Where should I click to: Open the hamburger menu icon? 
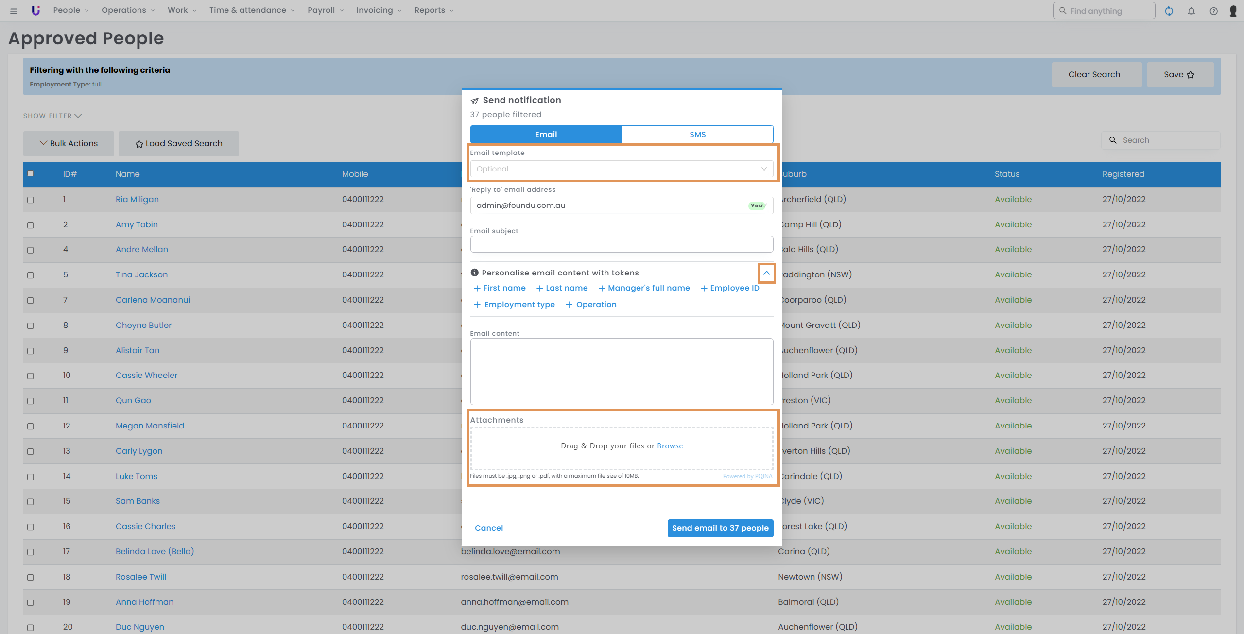point(14,11)
